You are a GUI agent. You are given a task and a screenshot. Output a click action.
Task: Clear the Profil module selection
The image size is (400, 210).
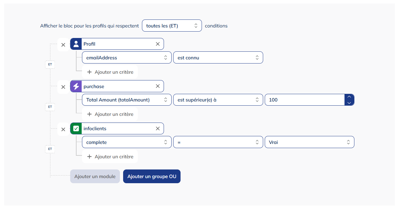[x=158, y=44]
